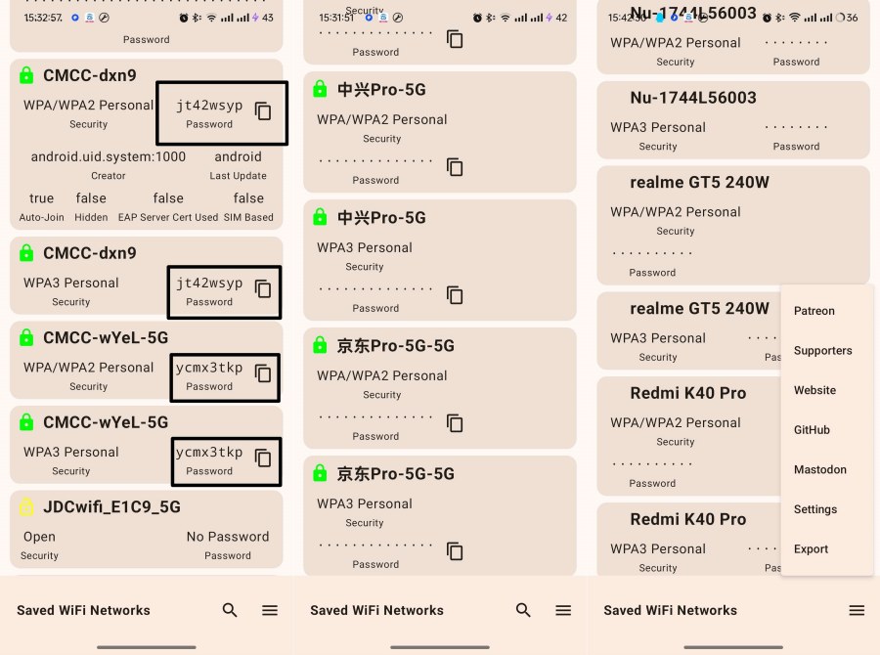
Task: Click the Auto-Join true value
Action: click(x=41, y=198)
